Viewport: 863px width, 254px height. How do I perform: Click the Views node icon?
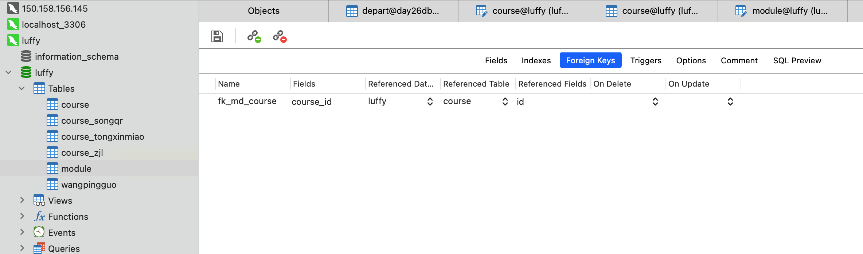pos(39,201)
